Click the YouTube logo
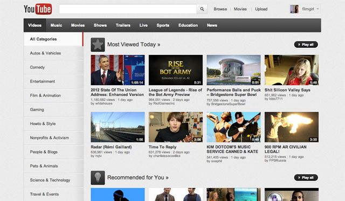Image resolution: width=345 pixels, height=201 pixels. point(38,9)
